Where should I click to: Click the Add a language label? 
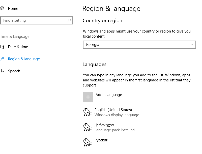tap(109, 95)
